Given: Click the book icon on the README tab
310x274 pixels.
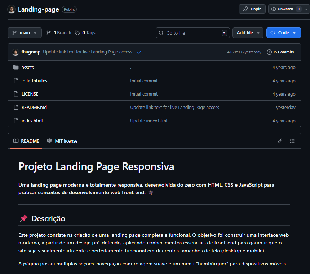Looking at the screenshot, I should coord(15,141).
